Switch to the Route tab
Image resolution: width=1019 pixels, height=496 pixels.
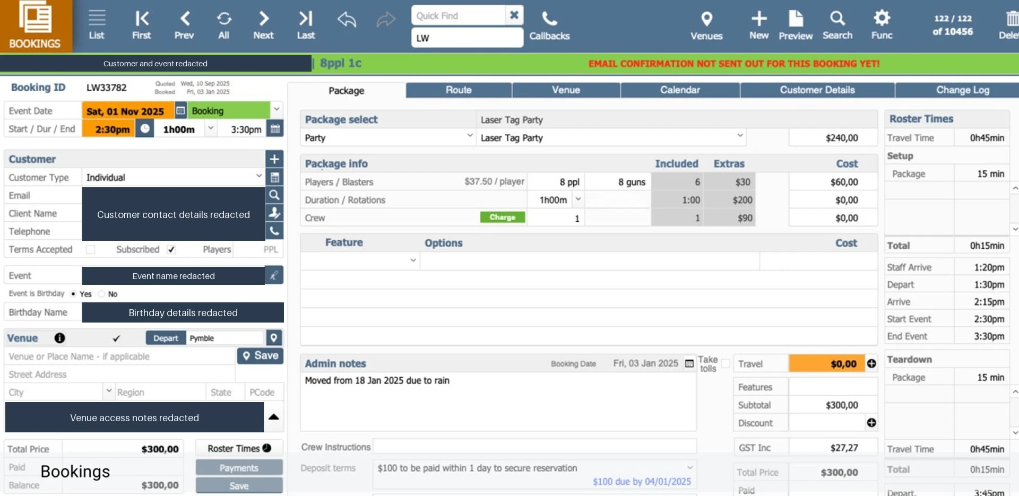459,90
